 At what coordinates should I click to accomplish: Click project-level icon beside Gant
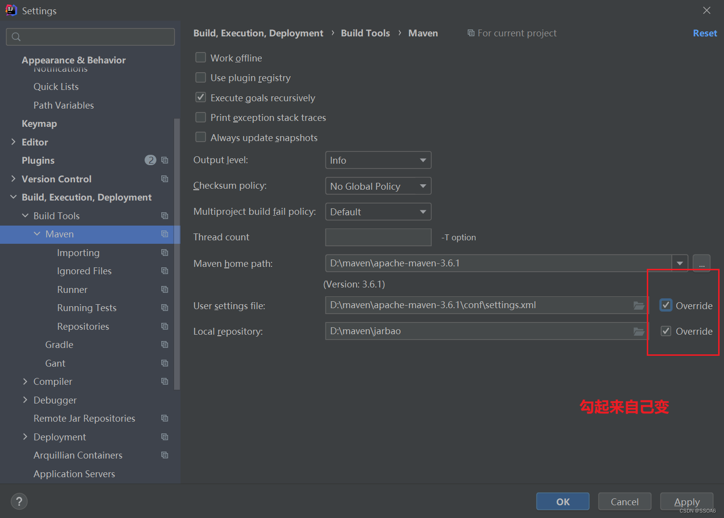click(165, 363)
